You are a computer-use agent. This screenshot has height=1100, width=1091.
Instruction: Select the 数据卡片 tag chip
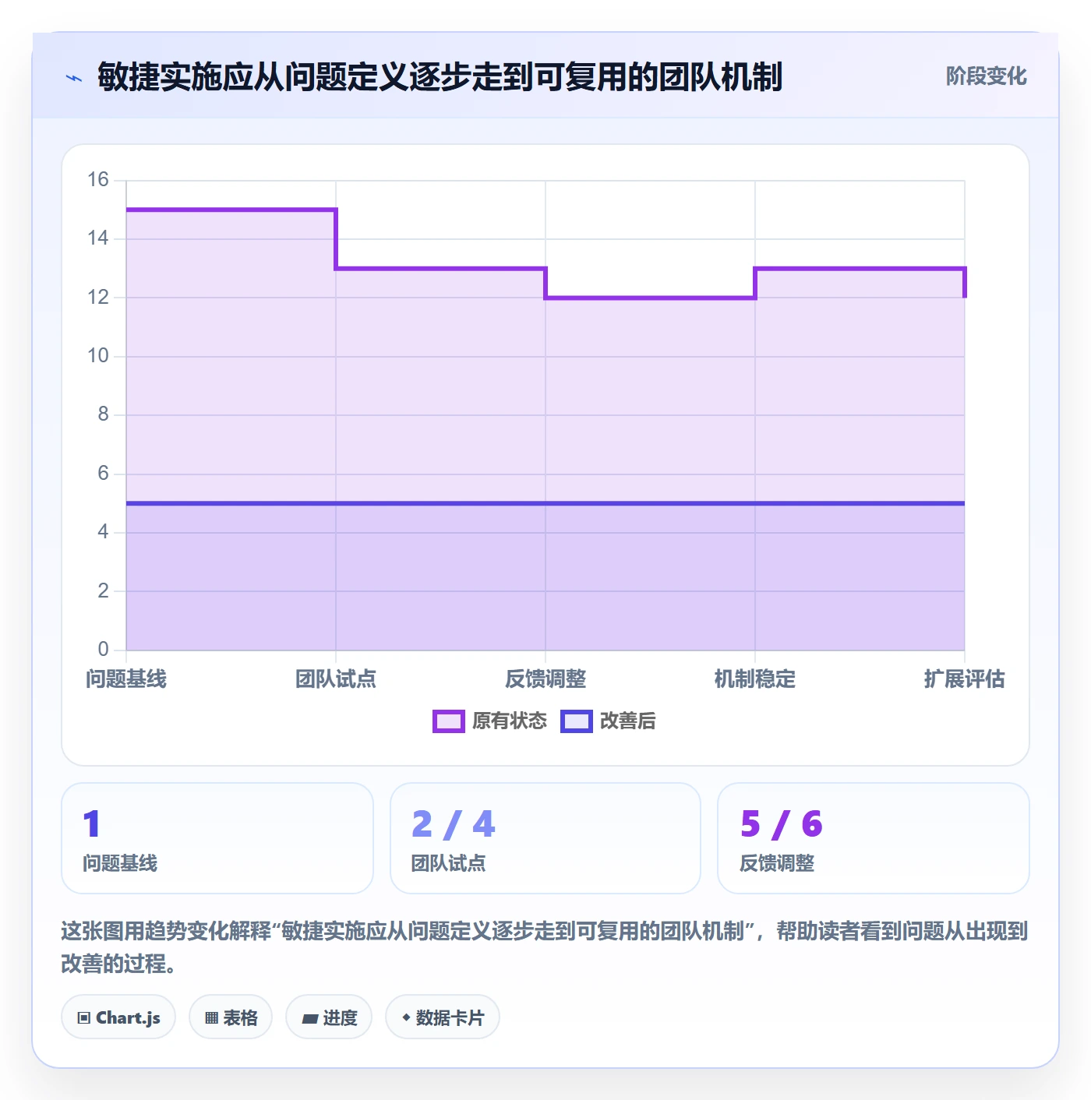pyautogui.click(x=443, y=1017)
